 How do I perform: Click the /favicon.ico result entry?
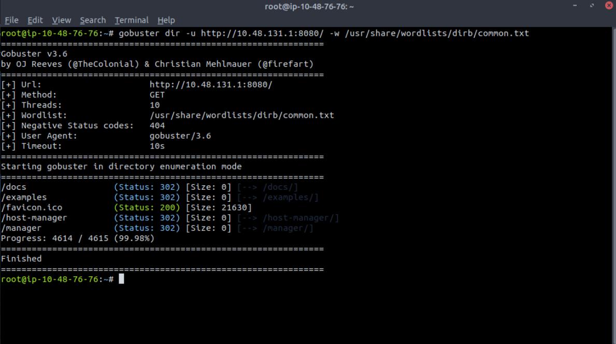(x=31, y=207)
